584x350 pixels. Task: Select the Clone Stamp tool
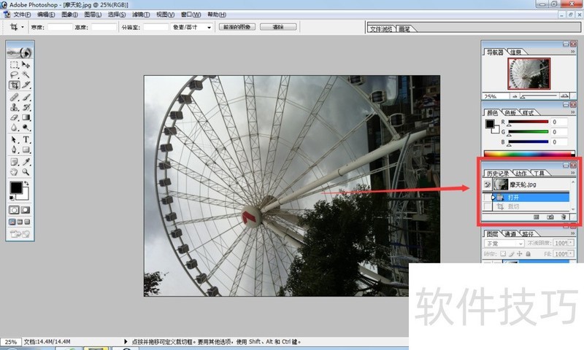[x=14, y=107]
